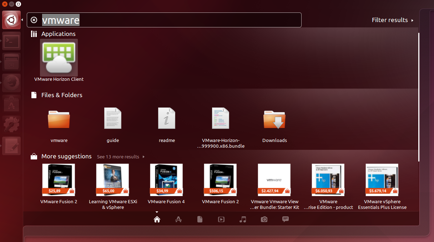The height and width of the screenshot is (242, 434).
Task: Clear search with the X icon
Action: coord(34,20)
